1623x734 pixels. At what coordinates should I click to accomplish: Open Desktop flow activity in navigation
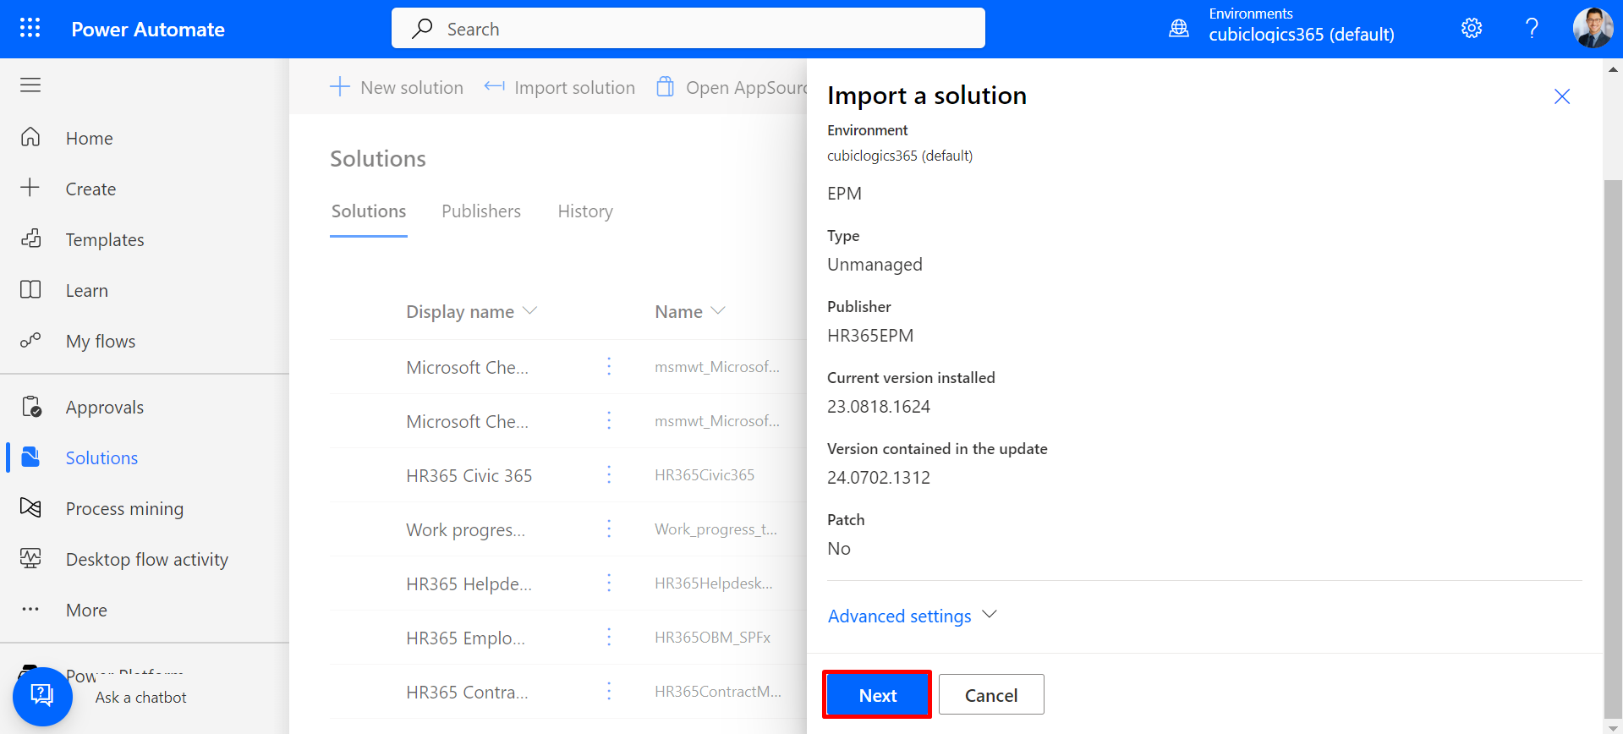point(147,559)
